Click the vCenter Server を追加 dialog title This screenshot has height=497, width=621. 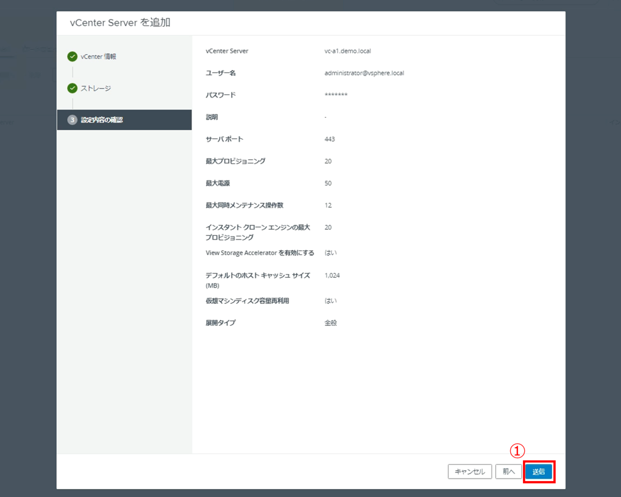[x=121, y=23]
